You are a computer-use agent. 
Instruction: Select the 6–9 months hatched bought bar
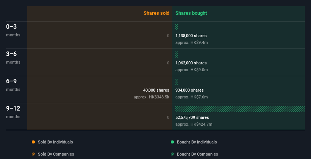click(177, 82)
